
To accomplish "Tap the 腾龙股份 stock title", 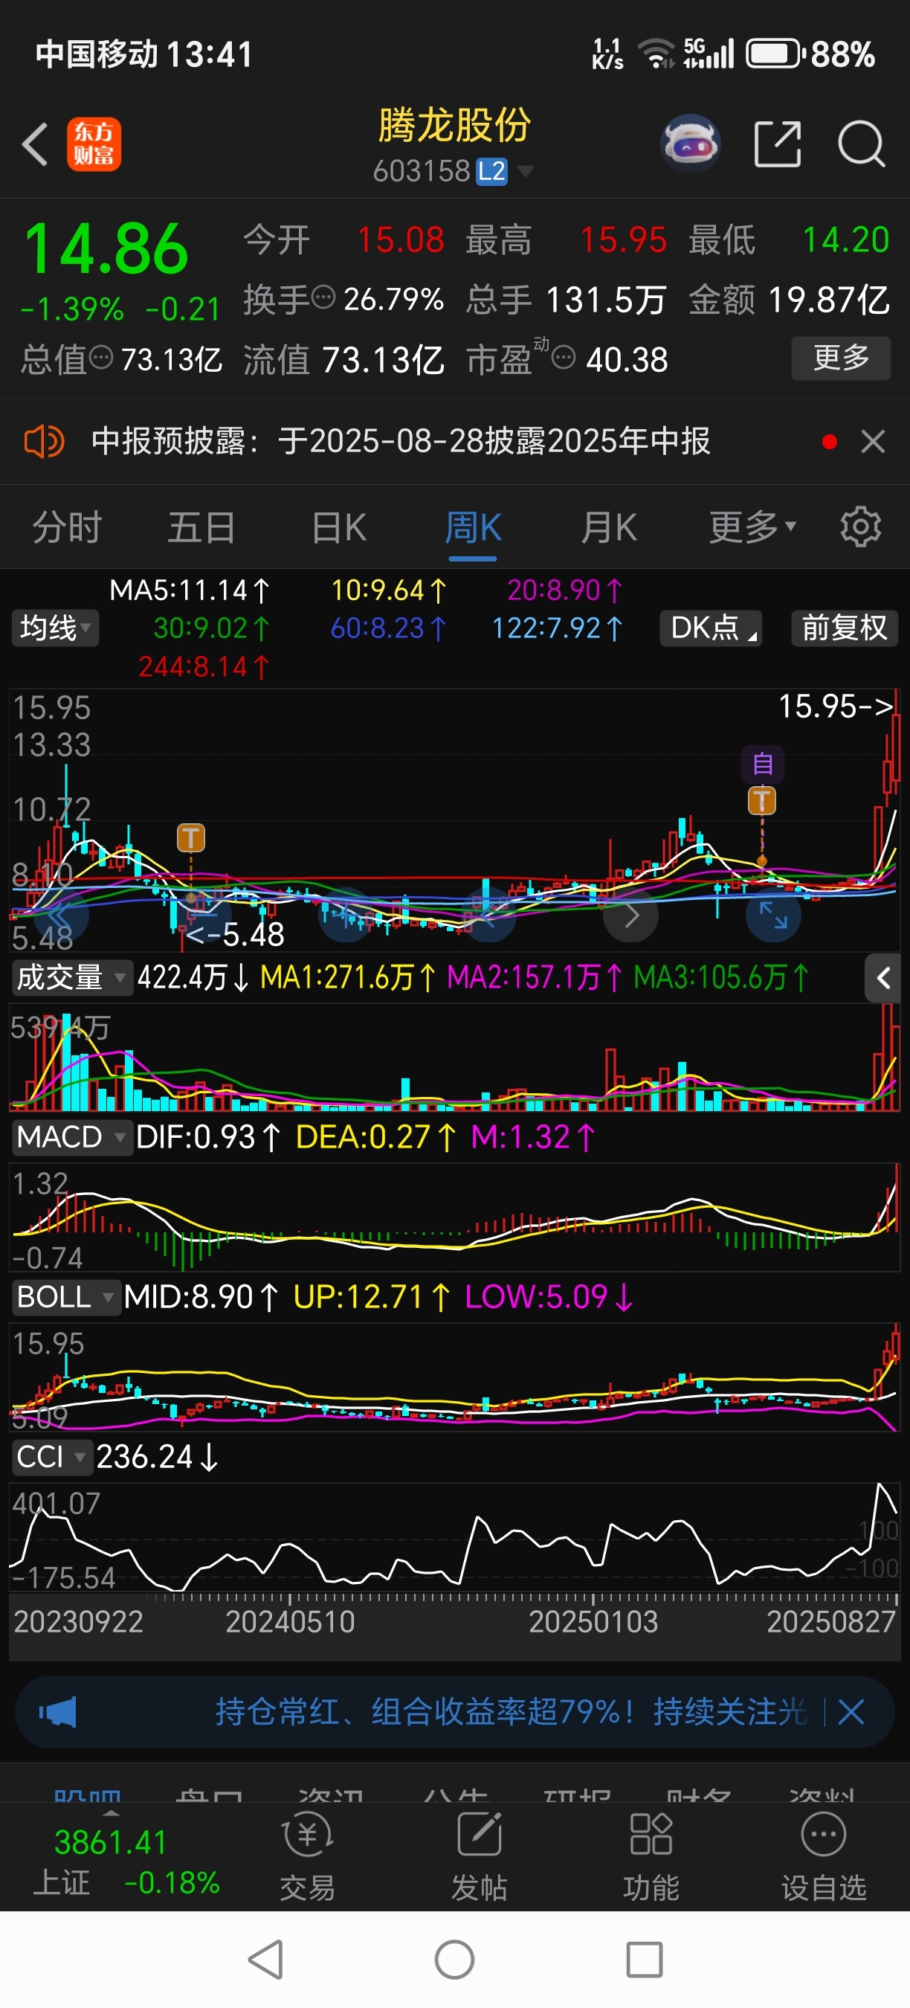I will pos(454,126).
